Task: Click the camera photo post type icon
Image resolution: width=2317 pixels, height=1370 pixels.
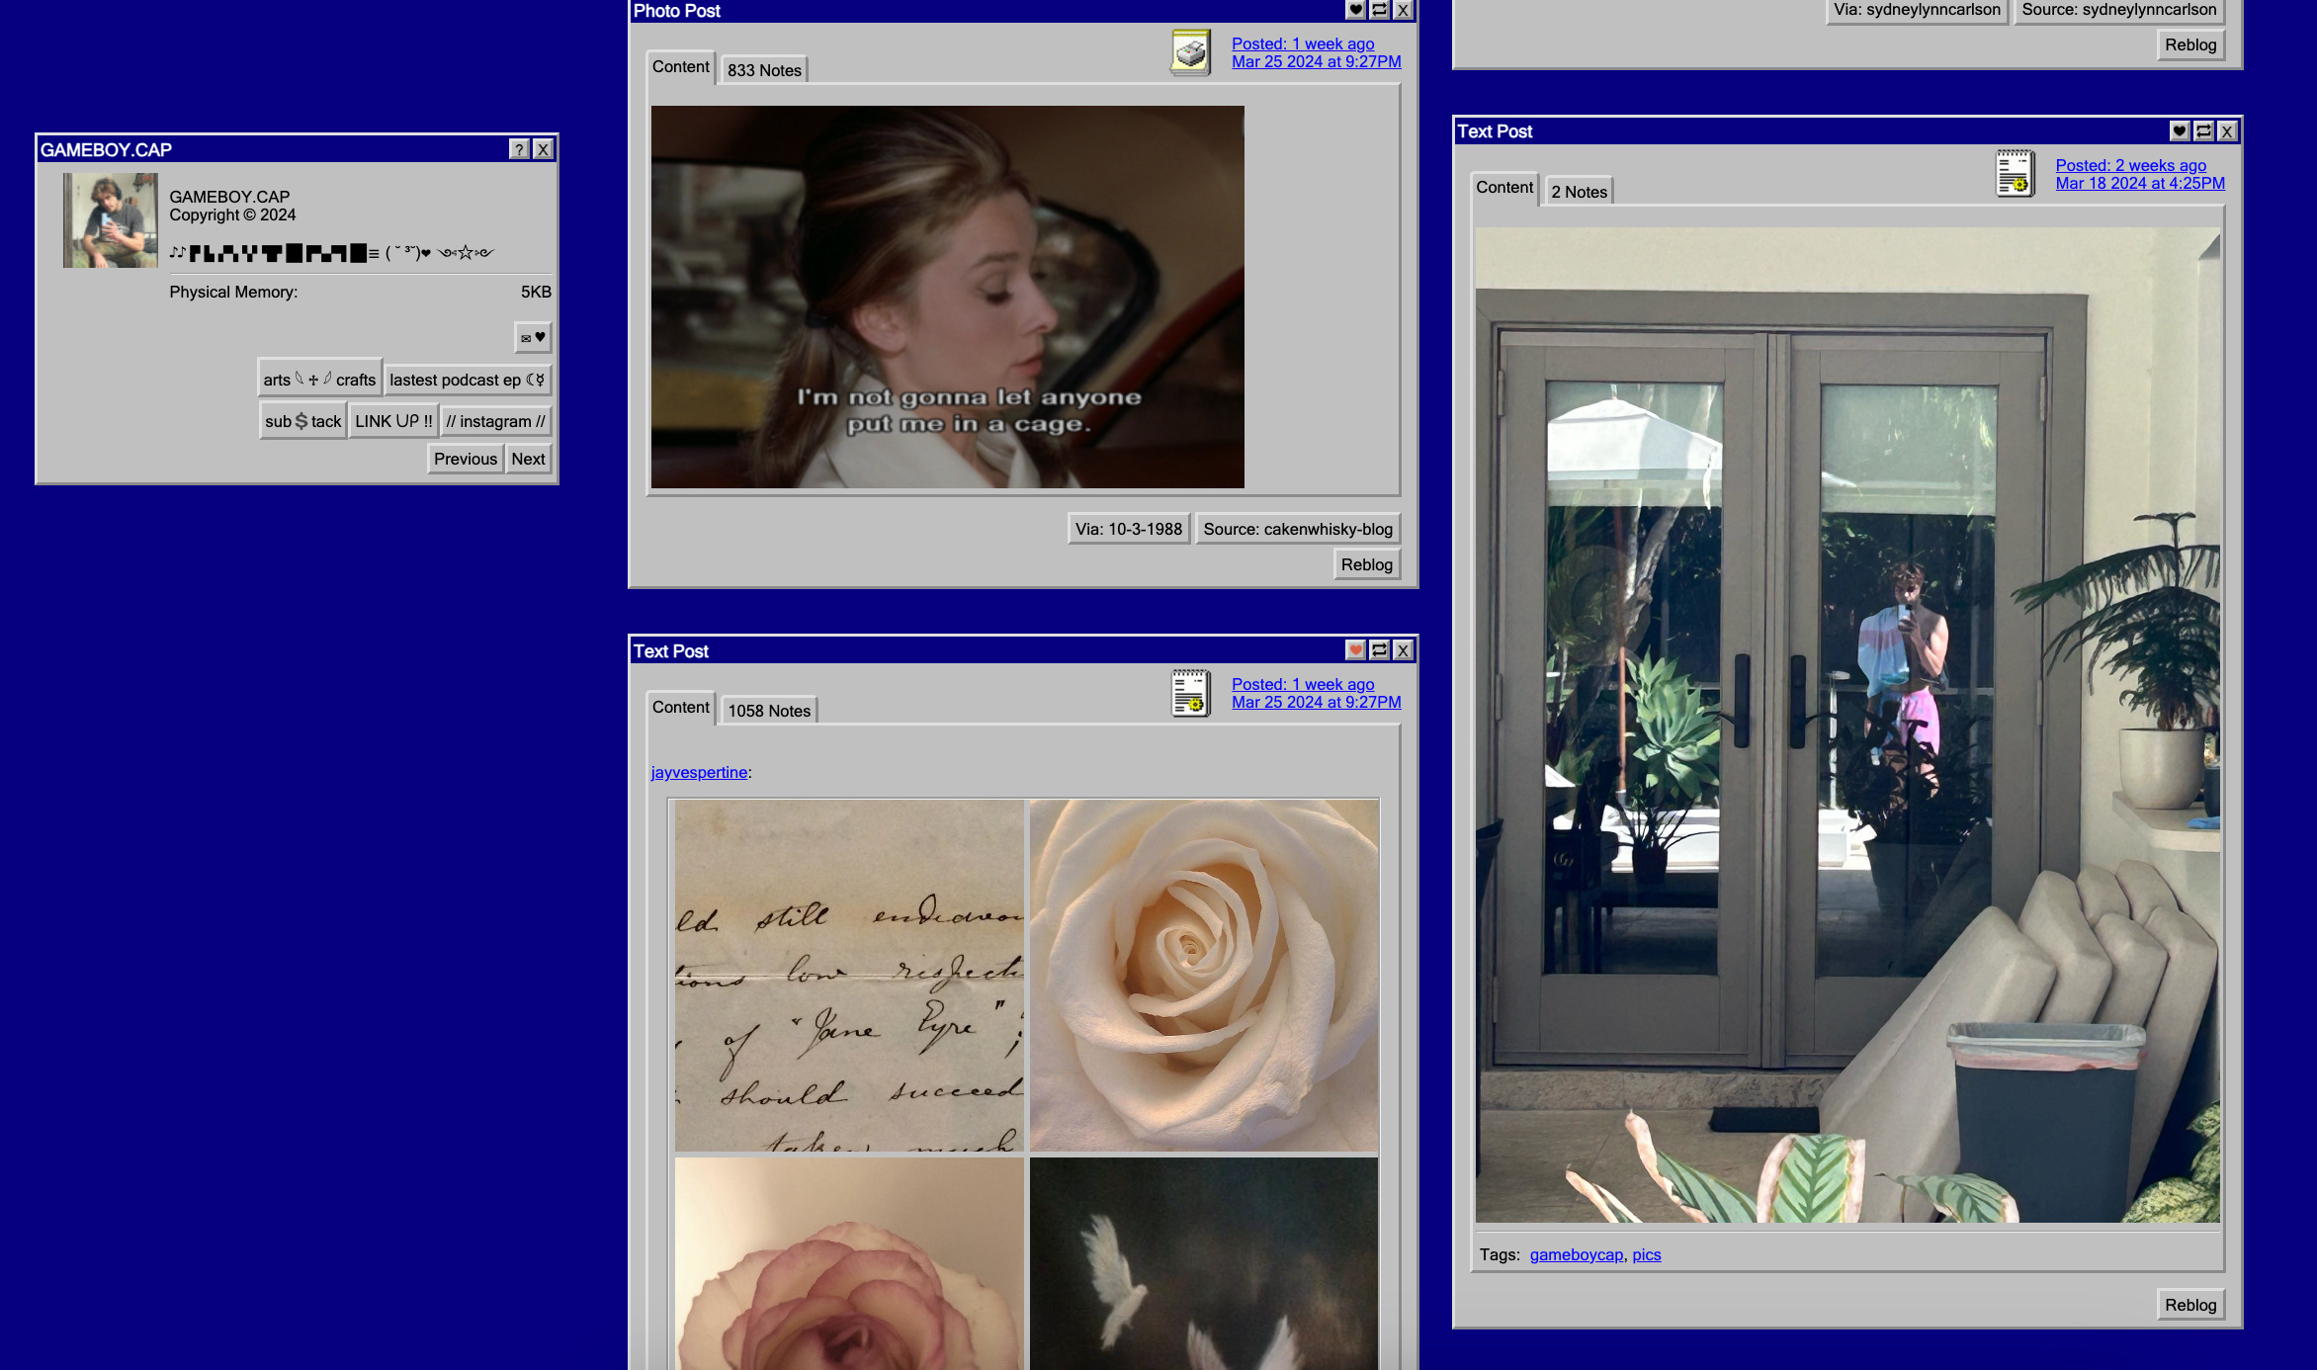Action: 1191,52
